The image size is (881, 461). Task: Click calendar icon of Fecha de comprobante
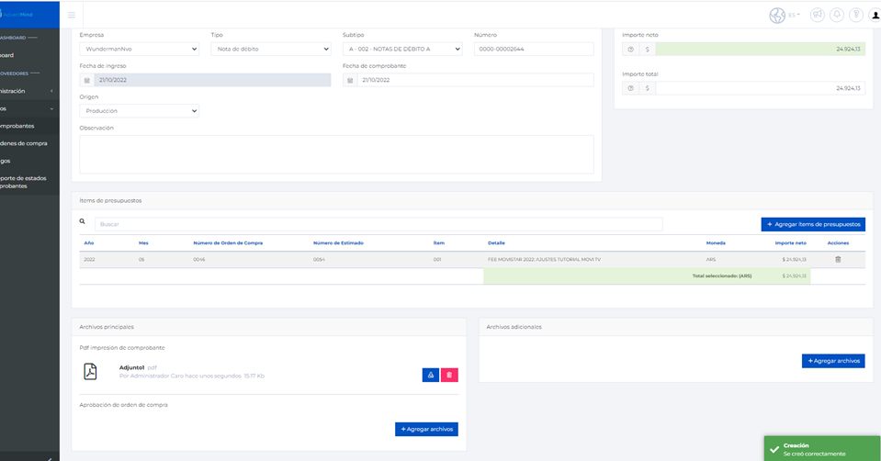[x=349, y=80]
